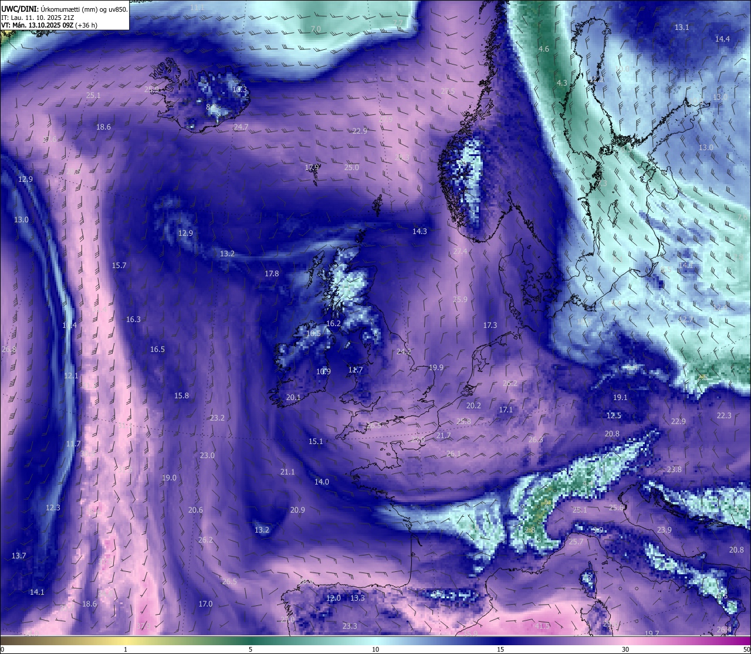
Task: Click the map value '20.6'
Action: (x=195, y=510)
